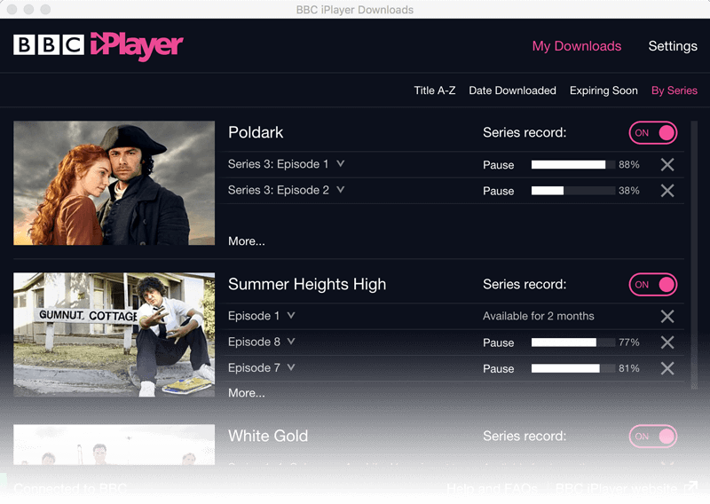Cancel Summer Heights High Episode 8 download

(667, 343)
